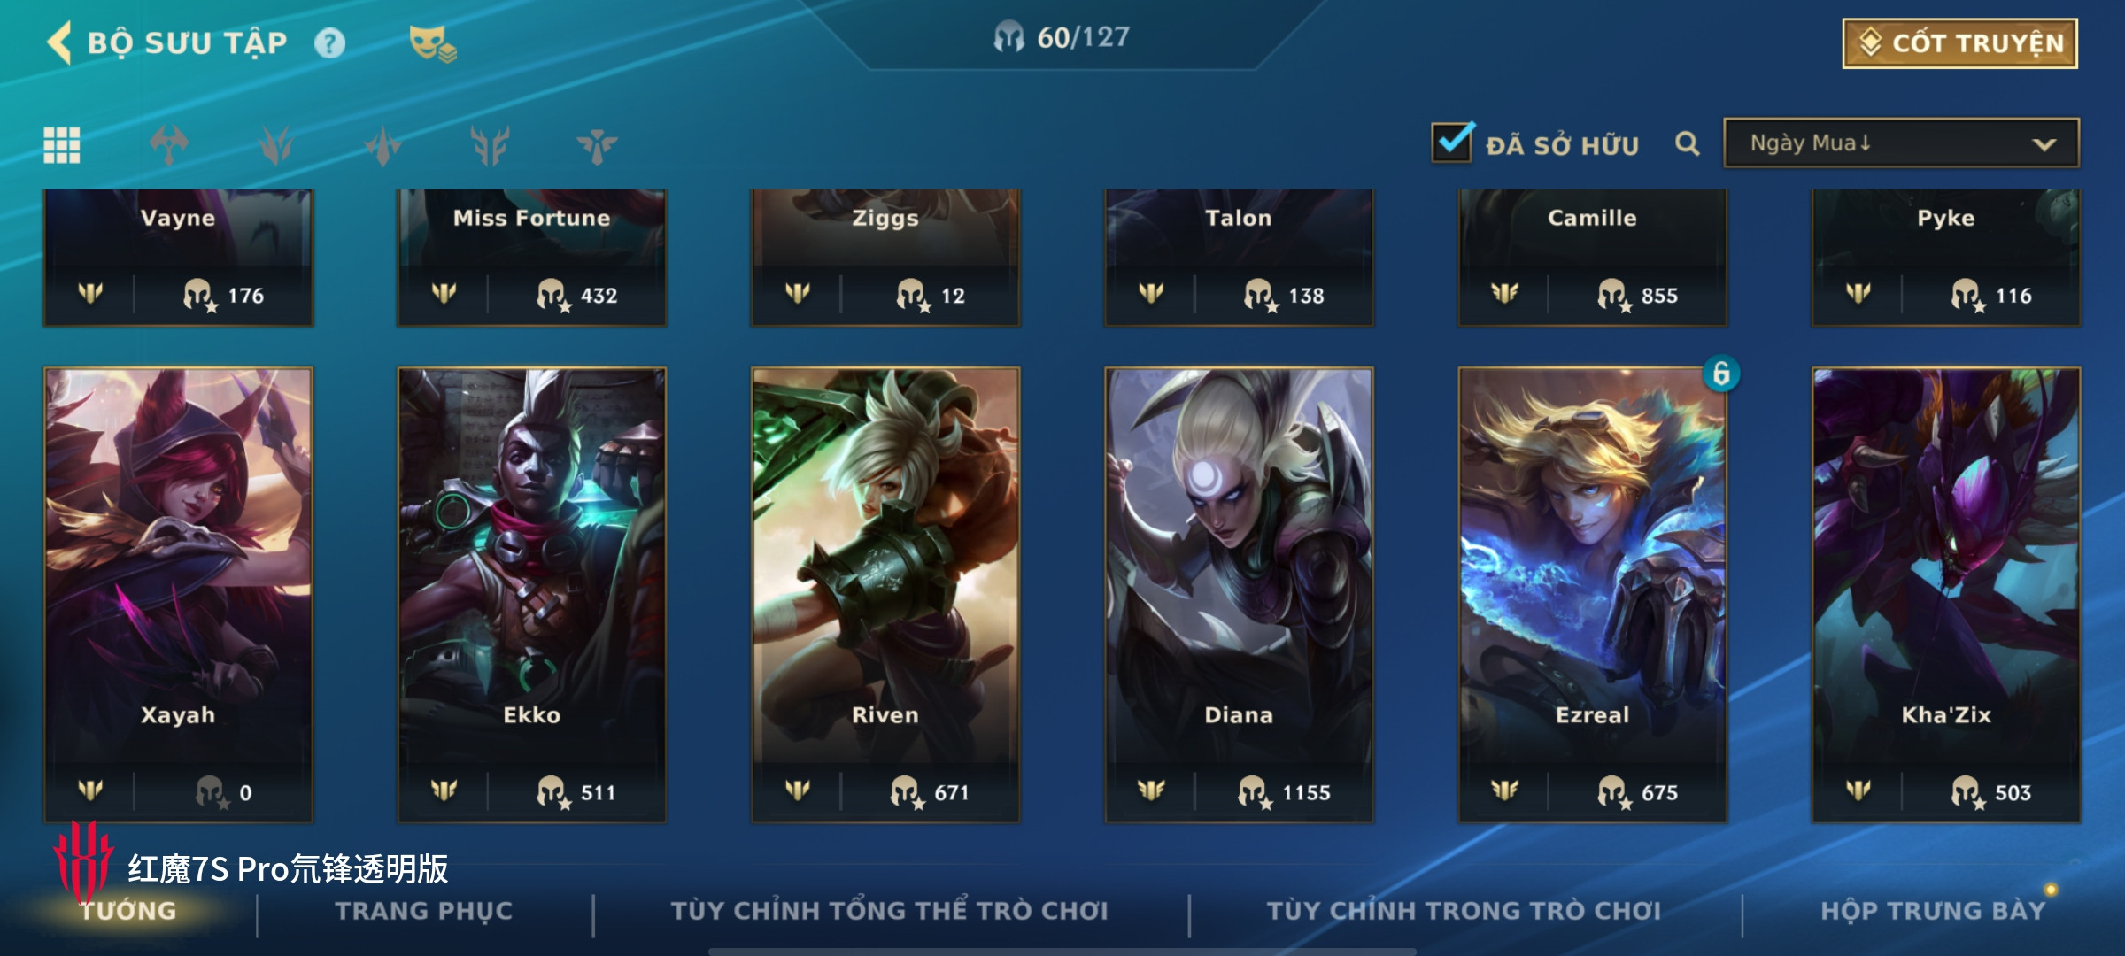Image resolution: width=2125 pixels, height=956 pixels.
Task: Select the Tướng tab
Action: (x=128, y=911)
